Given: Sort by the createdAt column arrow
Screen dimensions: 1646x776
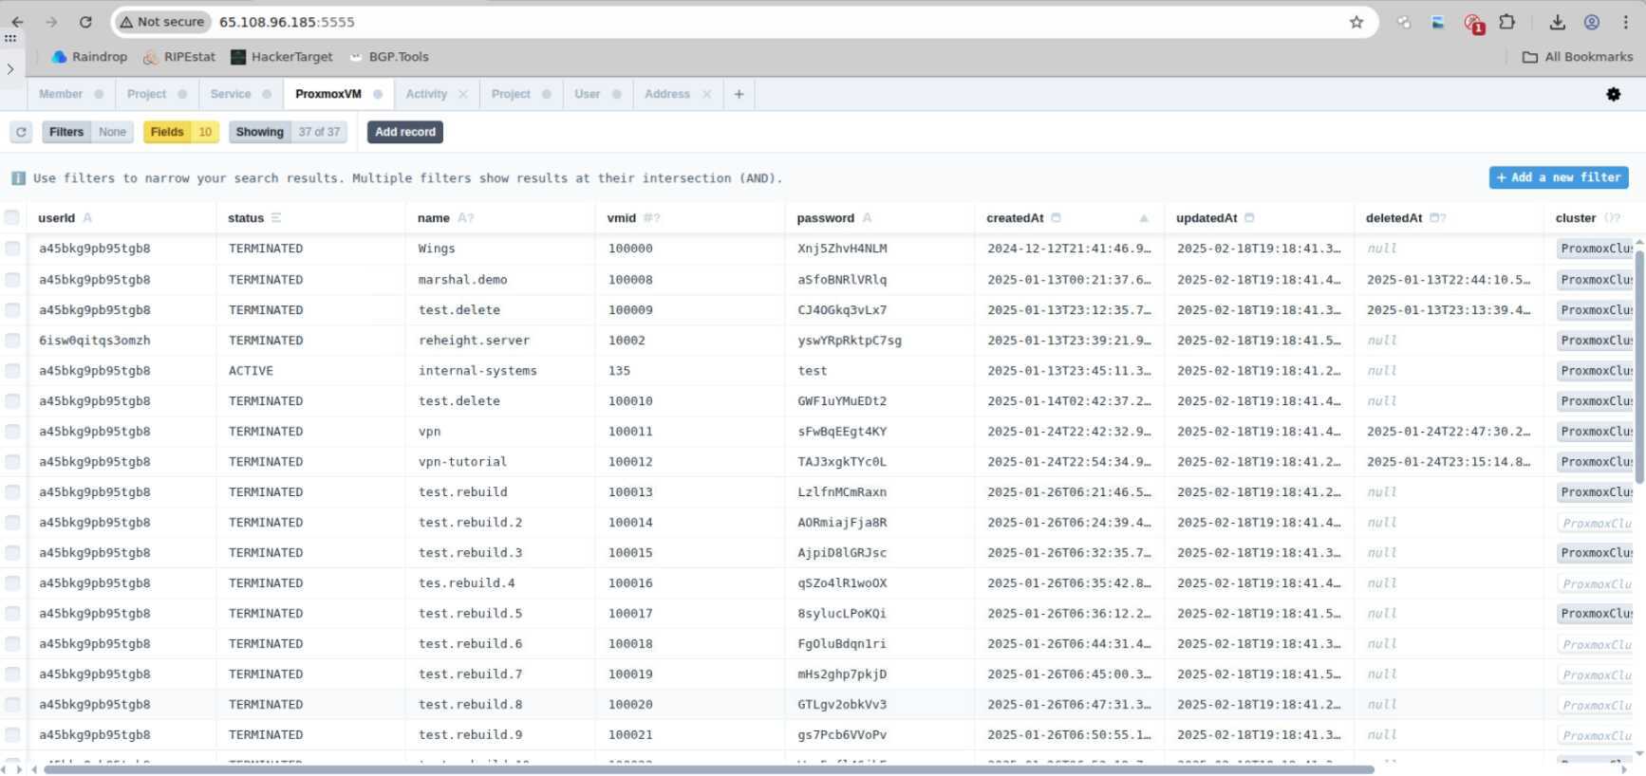Looking at the screenshot, I should coord(1144,218).
